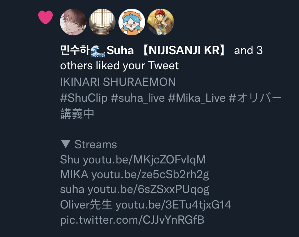Select the IKINARI SHURAEMON tweet title text

click(118, 82)
